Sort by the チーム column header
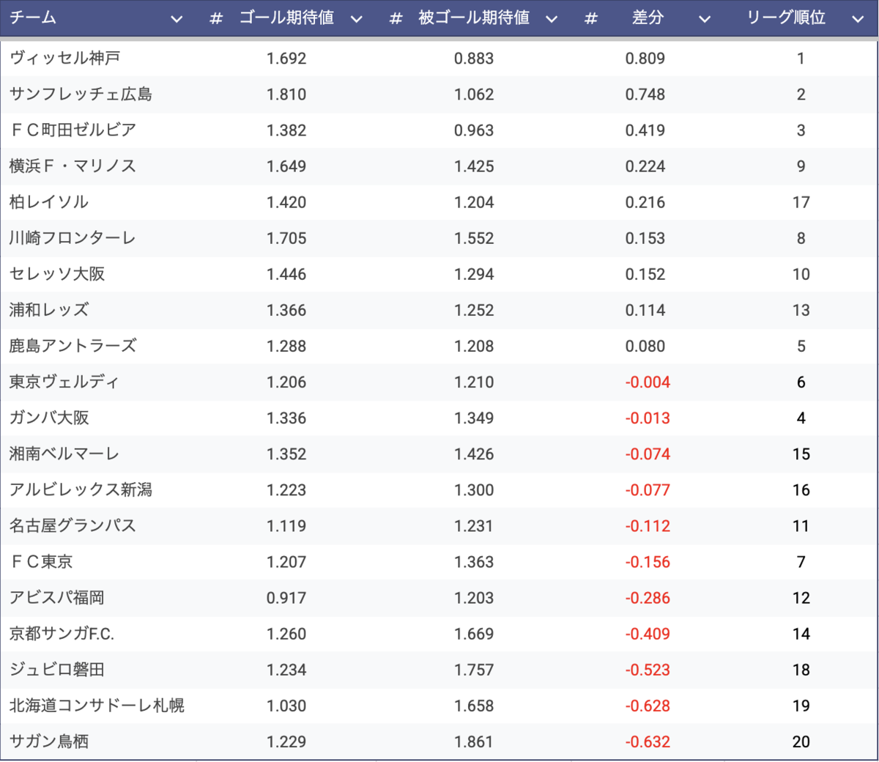The width and height of the screenshot is (879, 762). 33,18
